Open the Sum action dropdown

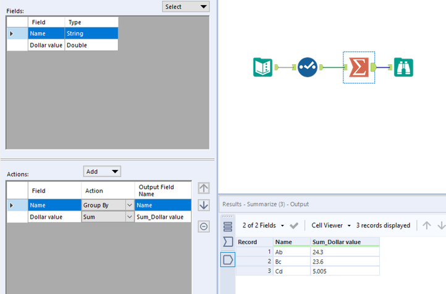tap(130, 217)
